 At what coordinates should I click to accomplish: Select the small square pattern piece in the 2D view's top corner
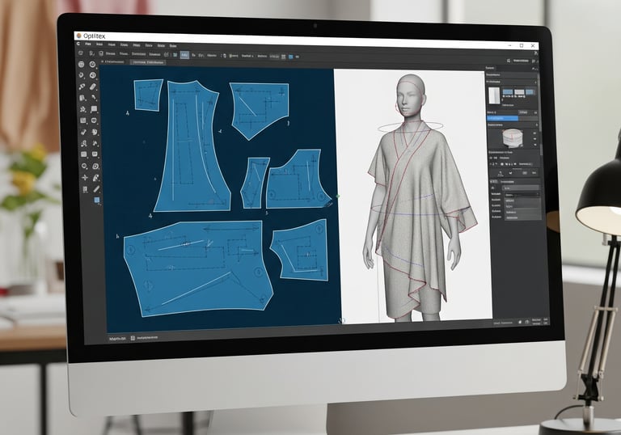tap(148, 95)
